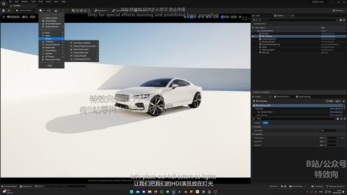Choose Unreal Marketplace in the add menu
This screenshot has height=195, width=347.
52,24
